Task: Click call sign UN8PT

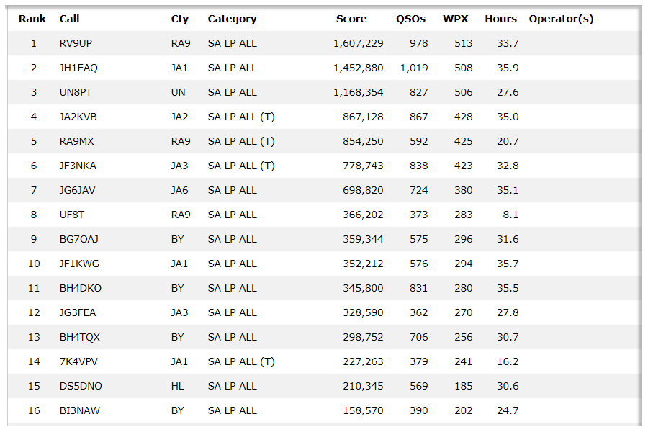Action: point(76,92)
